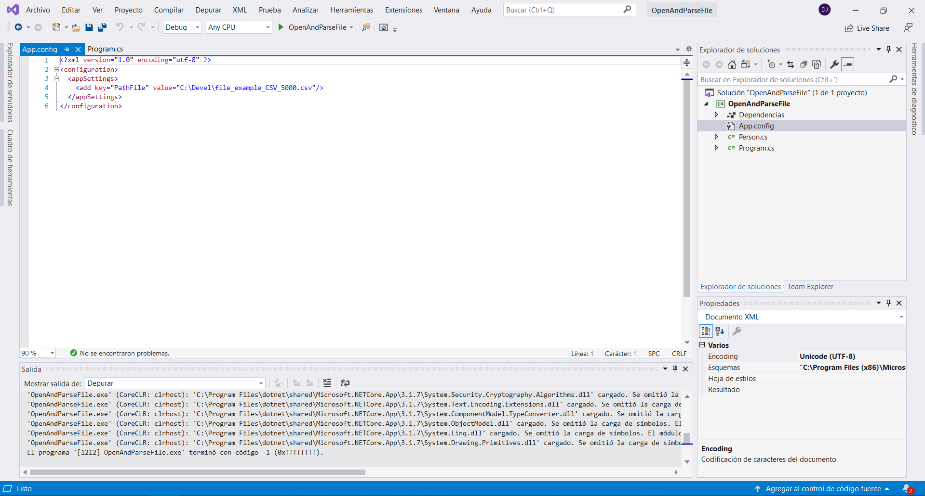Switch to the Program.cs tab
The image size is (925, 496).
[105, 49]
